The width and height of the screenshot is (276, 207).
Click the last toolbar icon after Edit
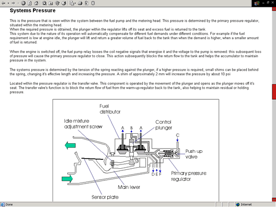pyautogui.click(x=93, y=3)
